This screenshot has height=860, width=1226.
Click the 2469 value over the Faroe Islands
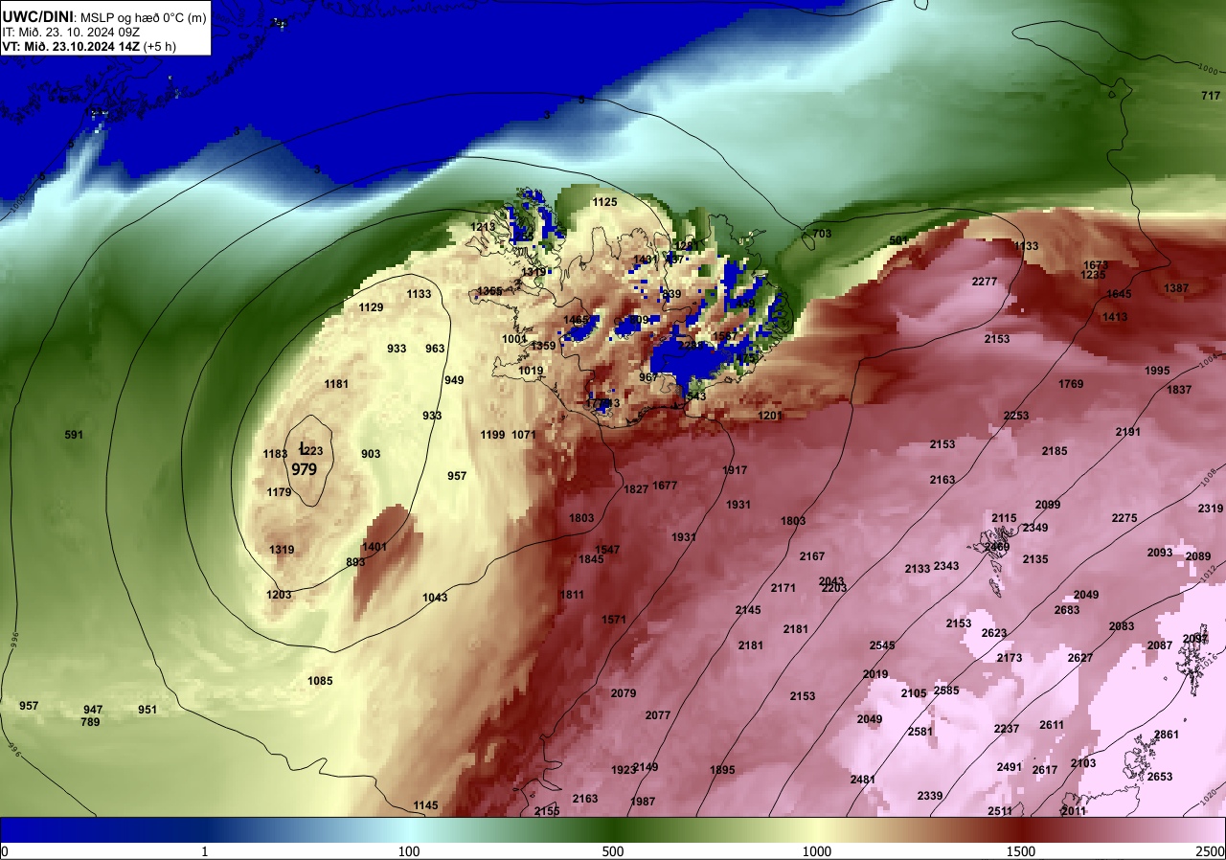point(997,547)
